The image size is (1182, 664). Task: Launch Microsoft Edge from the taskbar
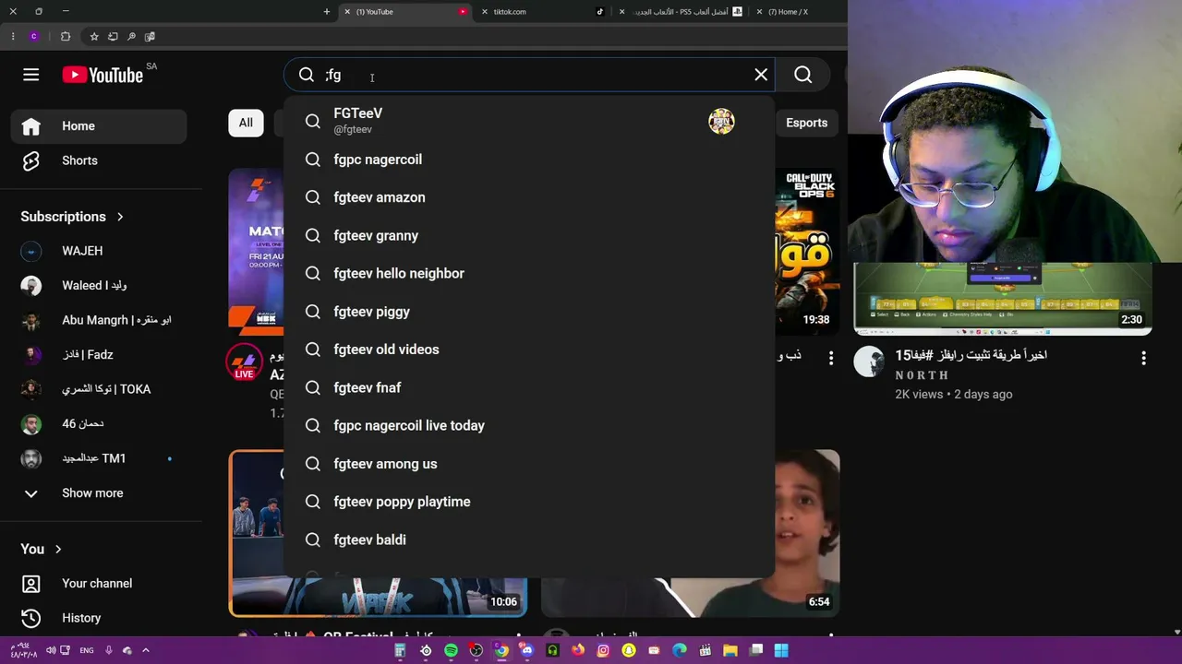point(680,650)
